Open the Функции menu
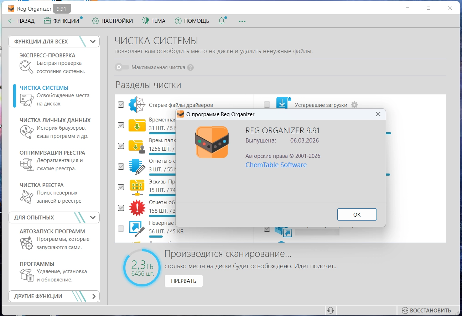The image size is (462, 316). 62,21
